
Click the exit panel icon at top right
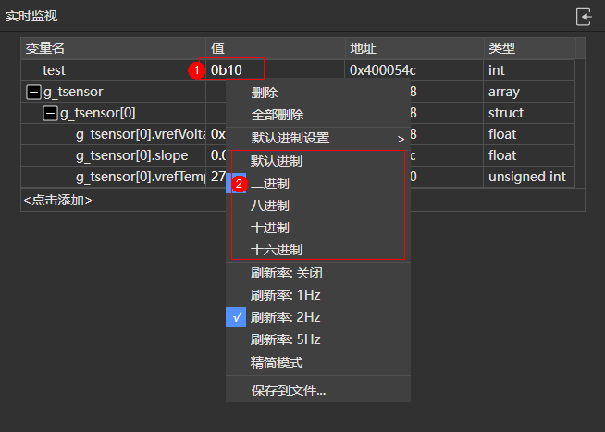(584, 17)
